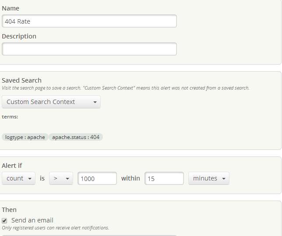This screenshot has width=282, height=236.
Task: Click the time window field showing 15
Action: pyautogui.click(x=164, y=178)
